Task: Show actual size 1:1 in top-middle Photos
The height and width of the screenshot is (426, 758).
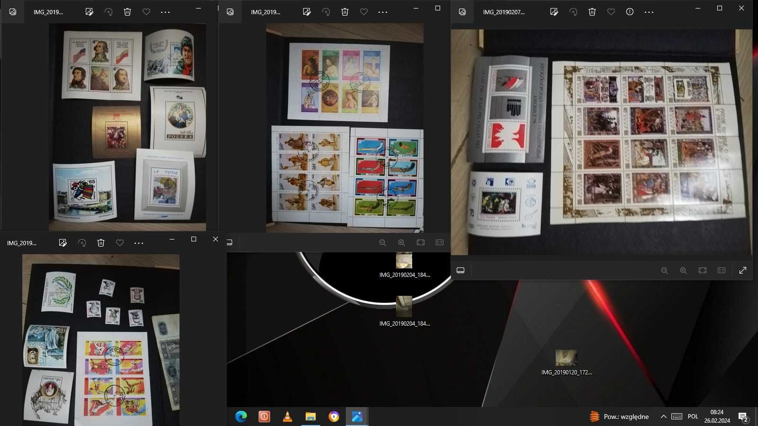Action: [440, 242]
